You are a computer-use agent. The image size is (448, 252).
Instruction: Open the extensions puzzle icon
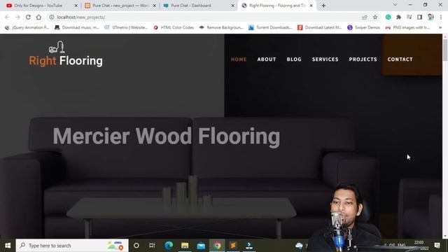click(x=398, y=17)
